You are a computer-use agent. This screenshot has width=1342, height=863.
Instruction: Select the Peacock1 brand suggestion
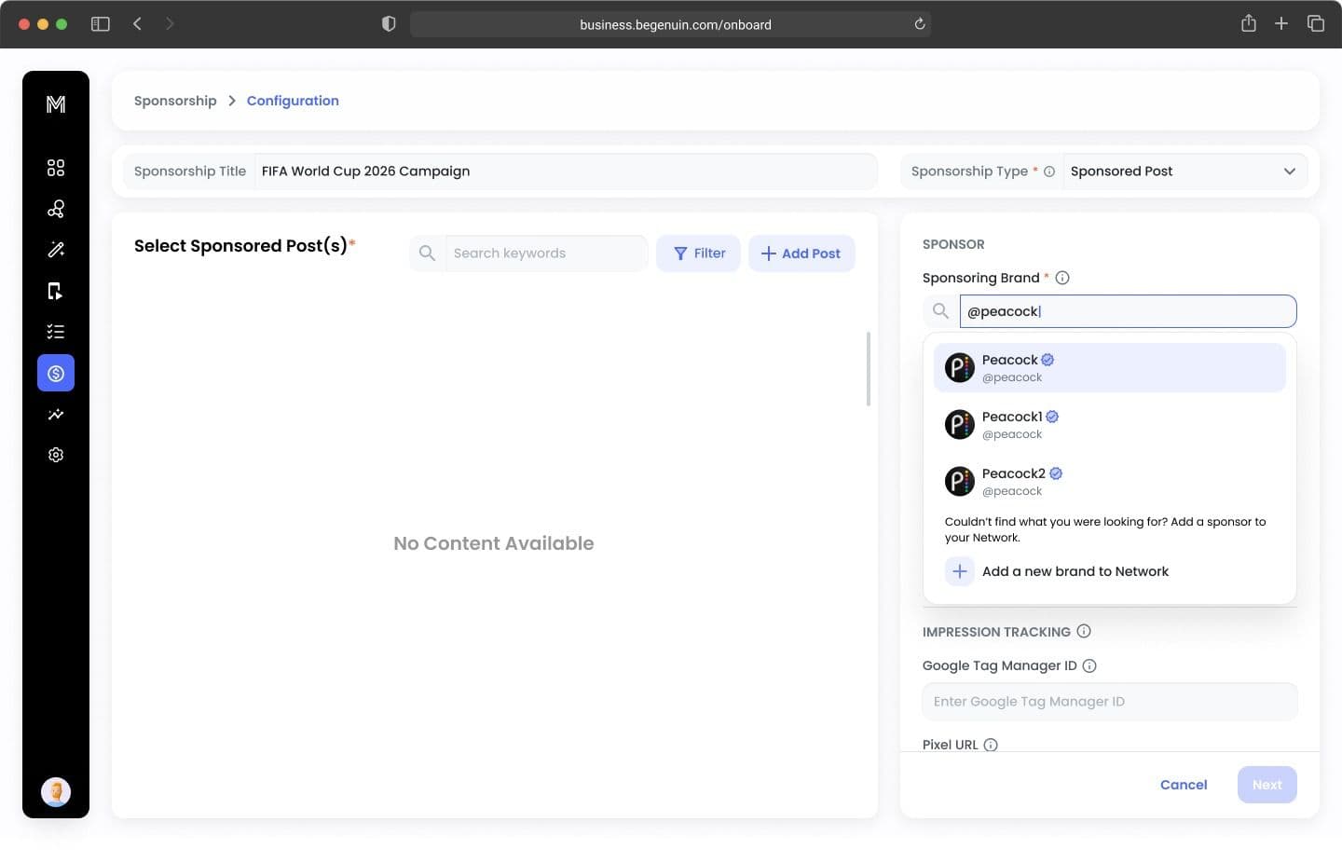[x=1109, y=424]
